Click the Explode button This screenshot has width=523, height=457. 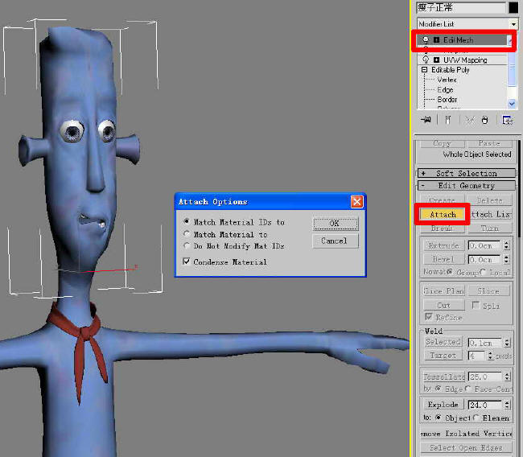tap(443, 405)
